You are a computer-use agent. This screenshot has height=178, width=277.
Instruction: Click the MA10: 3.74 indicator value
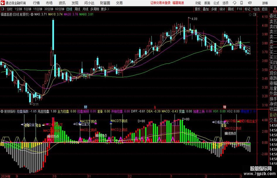pyautogui.click(x=55, y=14)
